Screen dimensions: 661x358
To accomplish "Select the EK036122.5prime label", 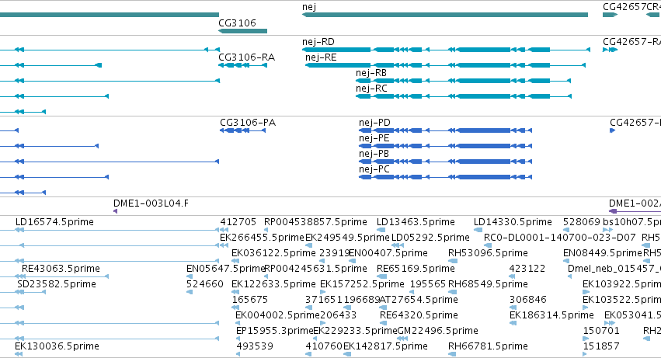I will click(x=273, y=253).
